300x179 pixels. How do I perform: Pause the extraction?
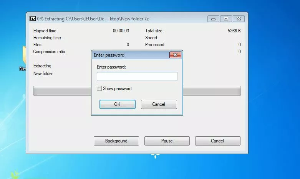click(167, 141)
